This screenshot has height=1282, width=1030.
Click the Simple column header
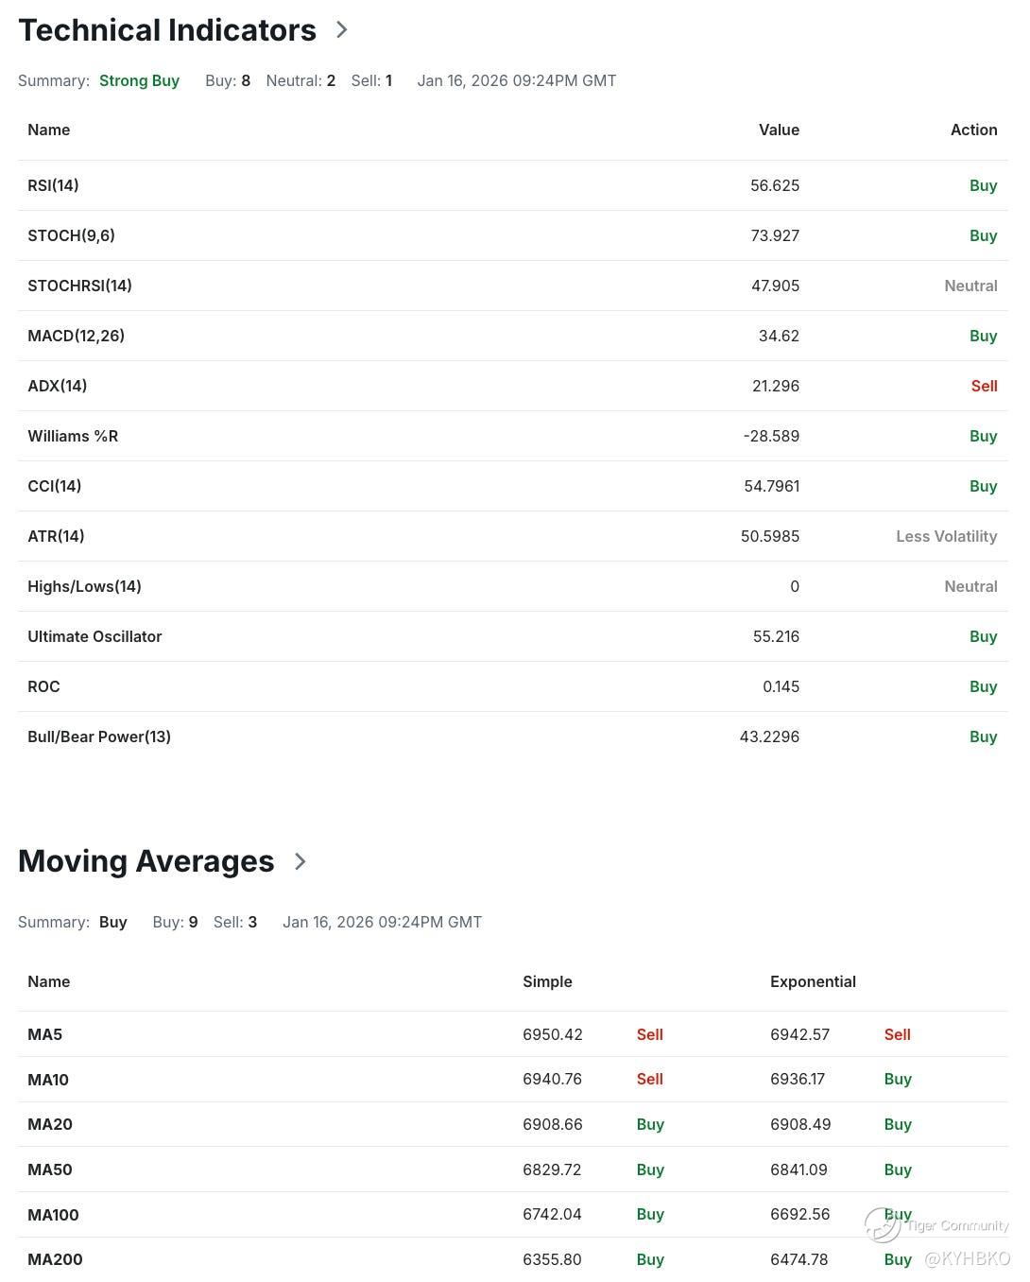point(547,981)
